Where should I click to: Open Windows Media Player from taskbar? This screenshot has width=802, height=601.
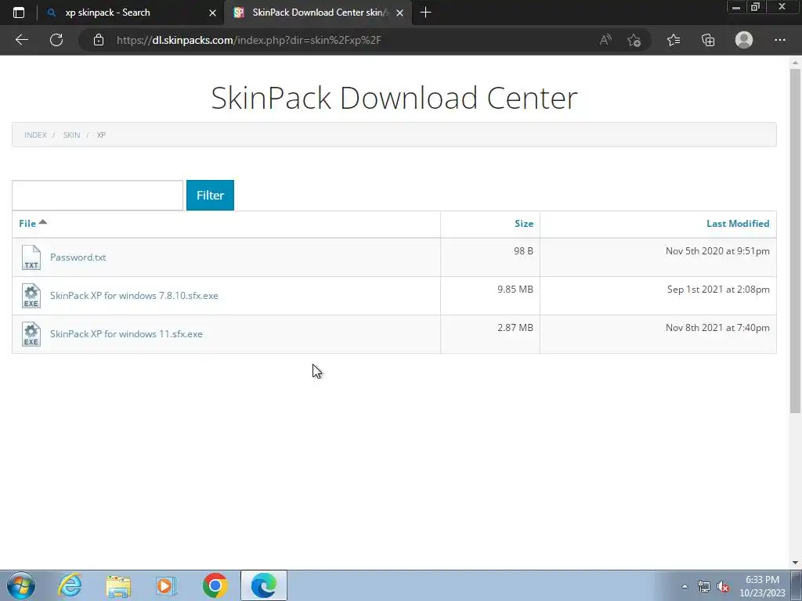(166, 585)
